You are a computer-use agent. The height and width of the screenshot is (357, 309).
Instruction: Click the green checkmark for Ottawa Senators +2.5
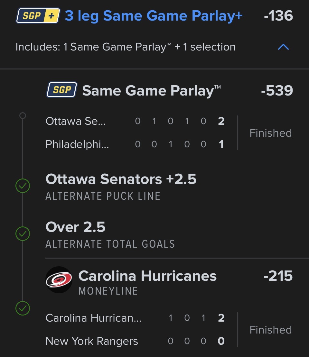click(23, 186)
